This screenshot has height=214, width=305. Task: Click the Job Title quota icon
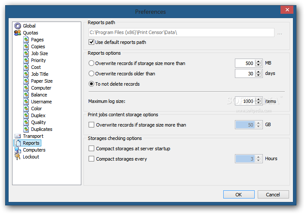pyautogui.click(x=26, y=74)
